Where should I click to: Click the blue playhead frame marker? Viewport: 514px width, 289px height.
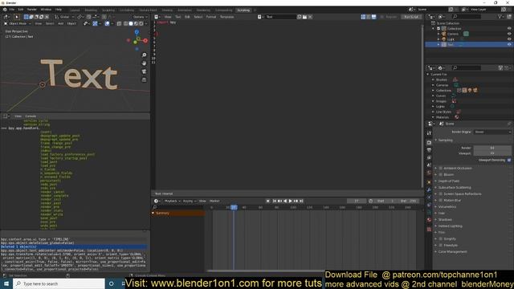click(234, 207)
